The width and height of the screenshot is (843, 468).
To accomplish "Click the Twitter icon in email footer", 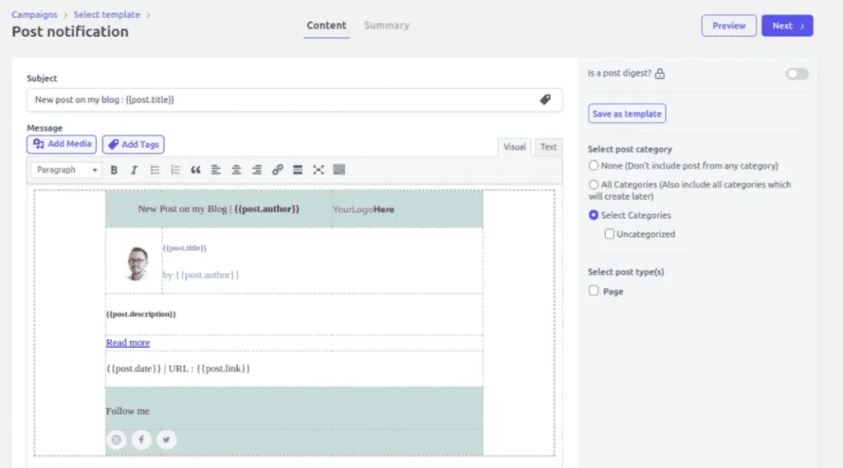I will point(166,439).
